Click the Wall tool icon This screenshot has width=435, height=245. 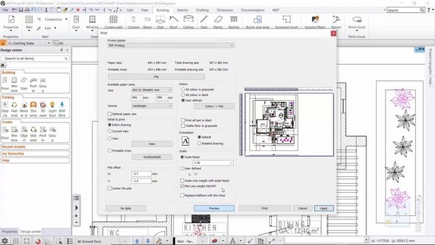tap(29, 20)
